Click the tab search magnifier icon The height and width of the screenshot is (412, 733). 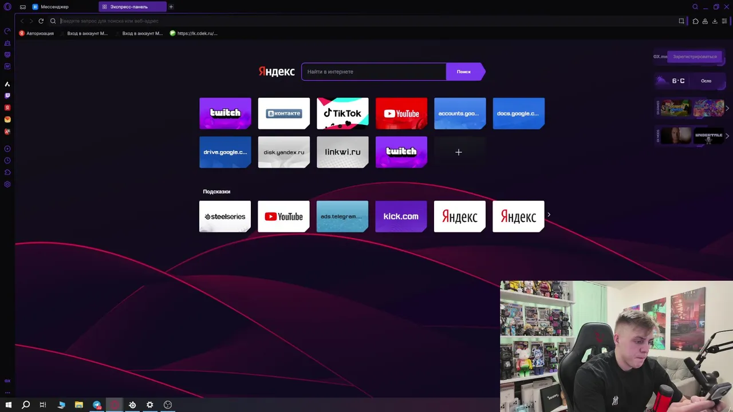(695, 7)
